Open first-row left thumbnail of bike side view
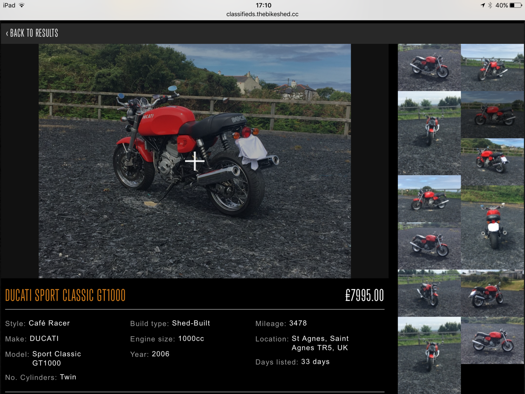 coord(429,67)
